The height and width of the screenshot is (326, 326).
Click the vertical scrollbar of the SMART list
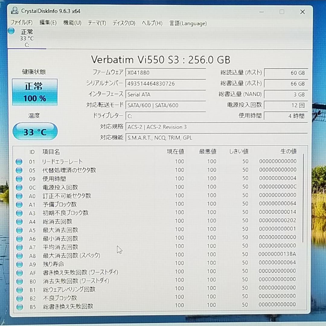pyautogui.click(x=303, y=198)
